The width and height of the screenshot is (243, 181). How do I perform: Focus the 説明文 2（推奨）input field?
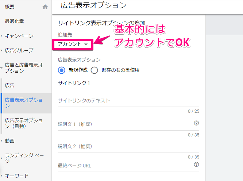point(128,146)
